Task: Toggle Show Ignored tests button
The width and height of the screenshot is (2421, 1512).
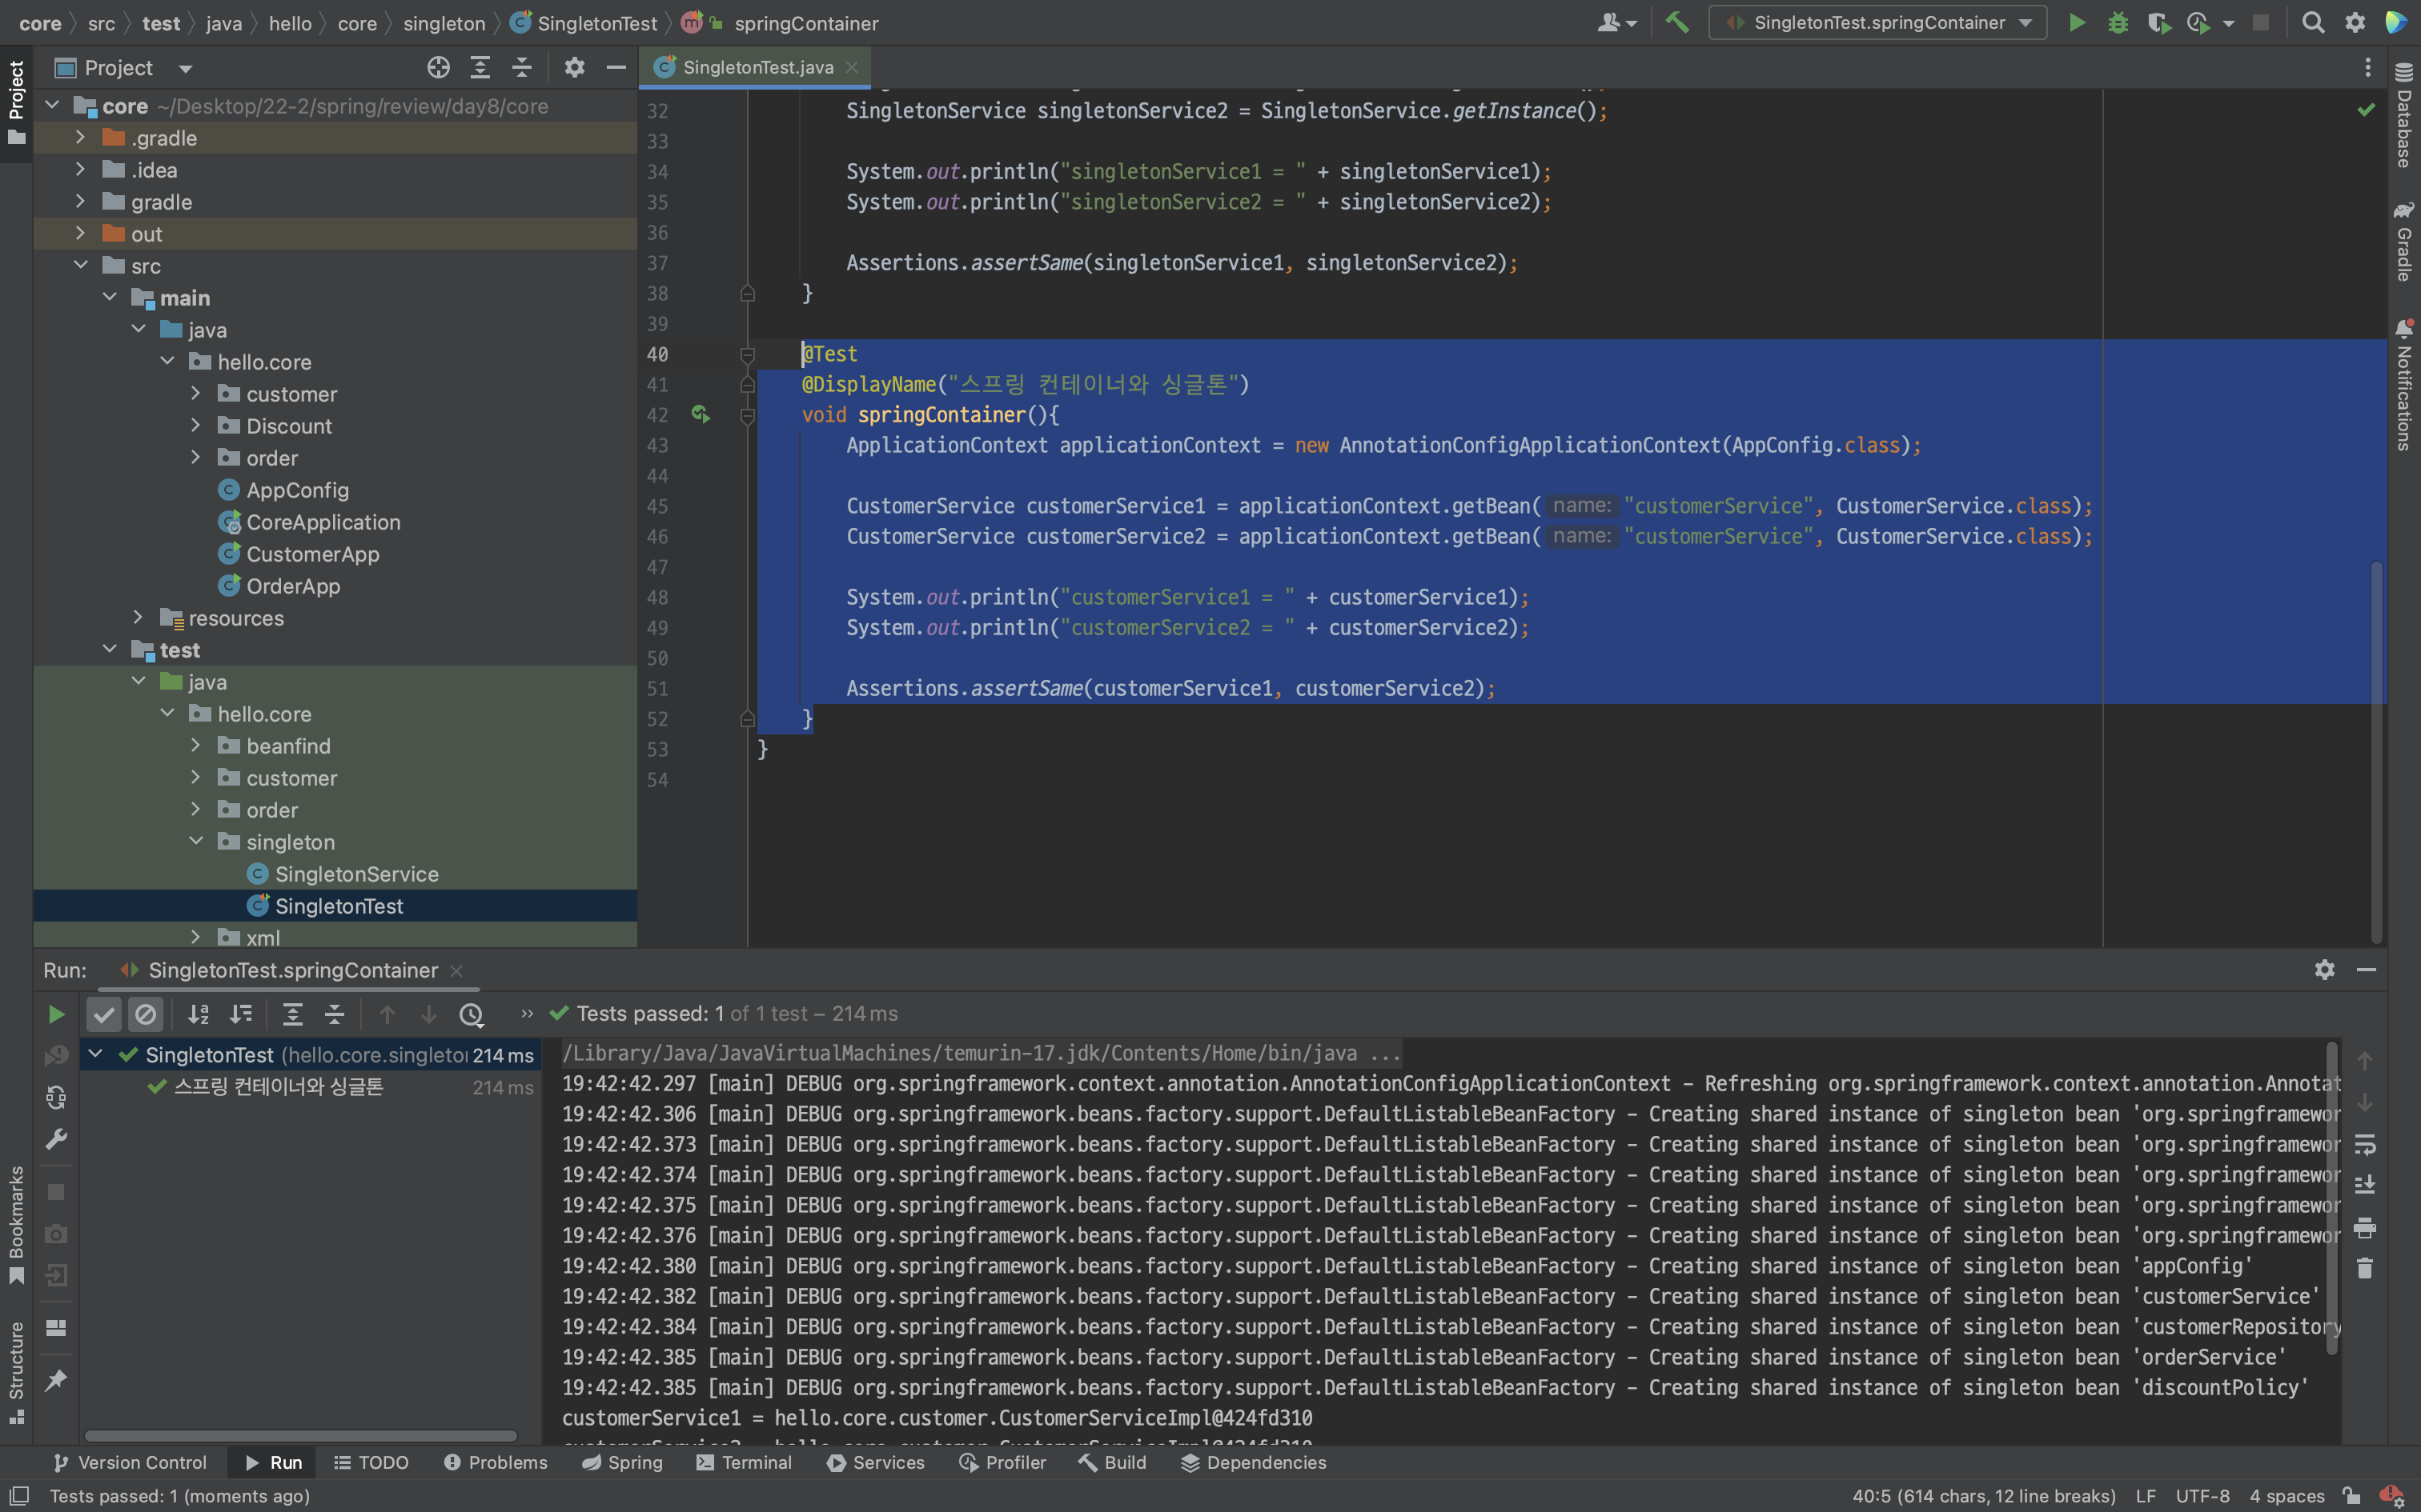Action: tap(146, 1014)
